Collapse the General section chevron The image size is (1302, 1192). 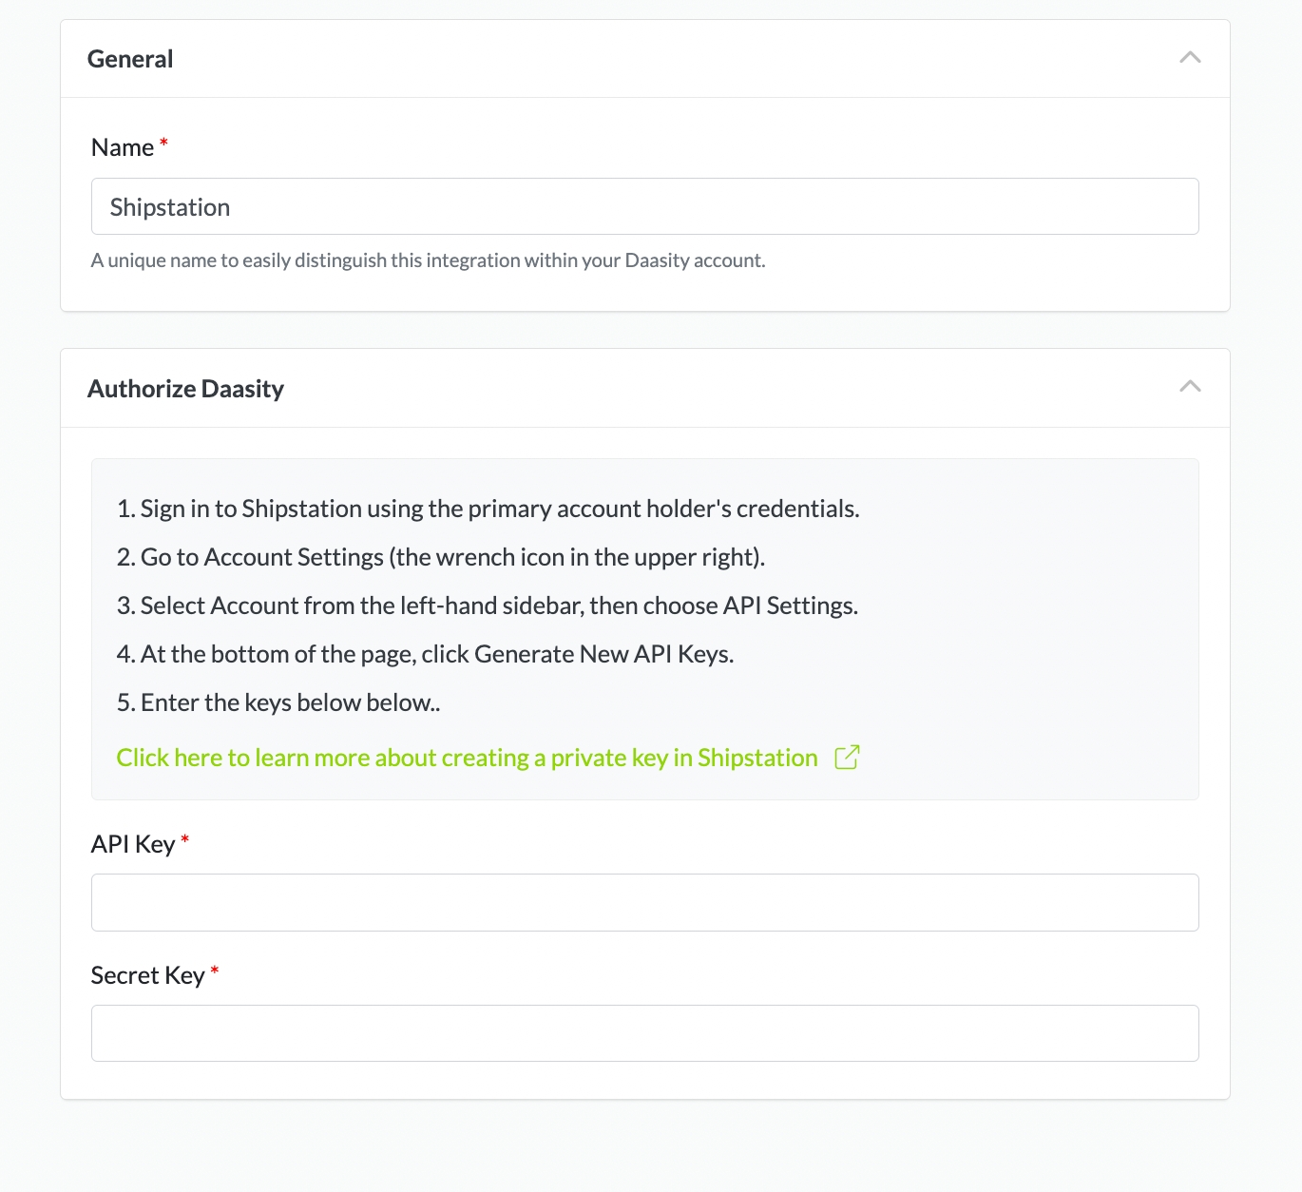click(1190, 58)
